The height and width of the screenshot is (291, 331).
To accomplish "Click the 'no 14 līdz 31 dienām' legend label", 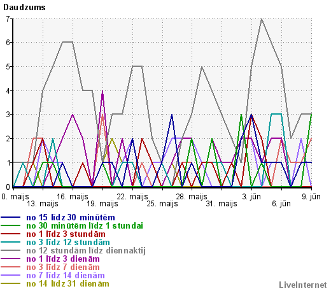I will click(67, 284).
